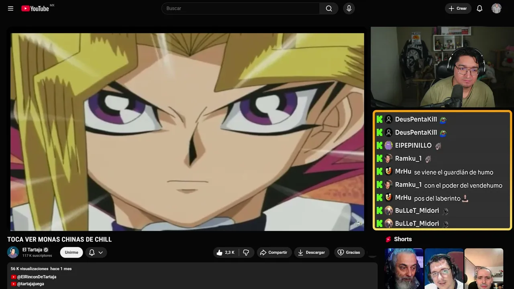Click chat message se viene el guardián de humo
514x289 pixels.
(x=454, y=172)
